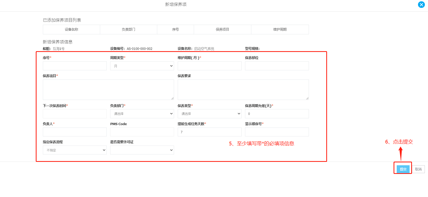
Task: Focus the 显示顺序号 input field
Action: pyautogui.click(x=277, y=132)
